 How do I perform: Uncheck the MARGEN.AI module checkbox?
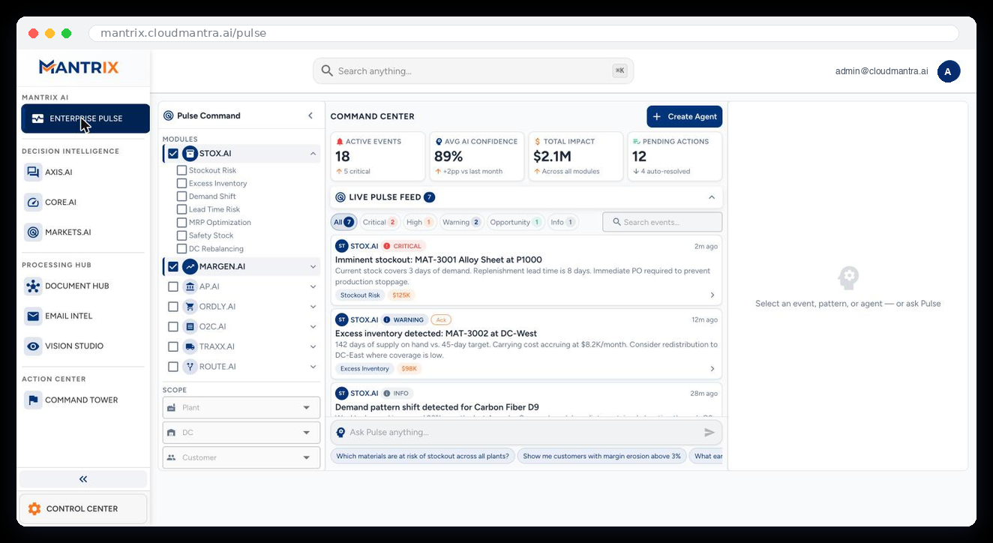click(173, 267)
